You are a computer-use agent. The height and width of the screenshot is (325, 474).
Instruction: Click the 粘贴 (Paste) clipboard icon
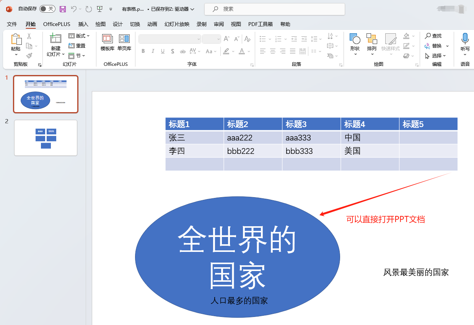pos(16,40)
